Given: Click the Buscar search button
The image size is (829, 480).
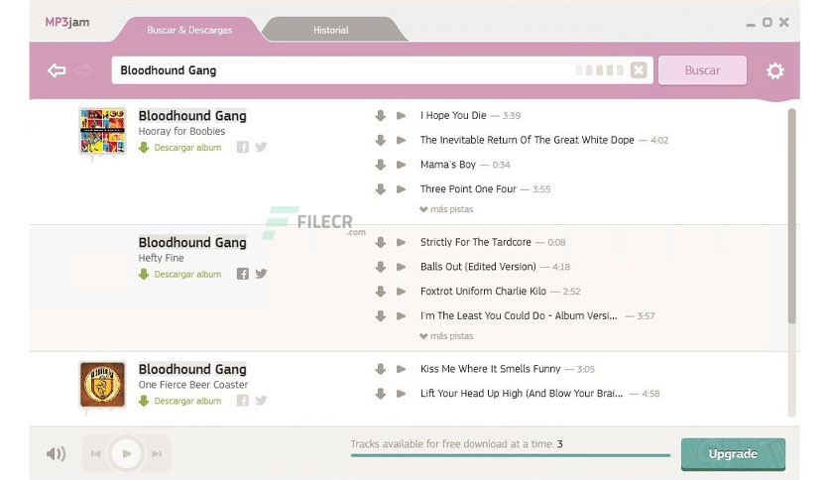Looking at the screenshot, I should pyautogui.click(x=703, y=70).
